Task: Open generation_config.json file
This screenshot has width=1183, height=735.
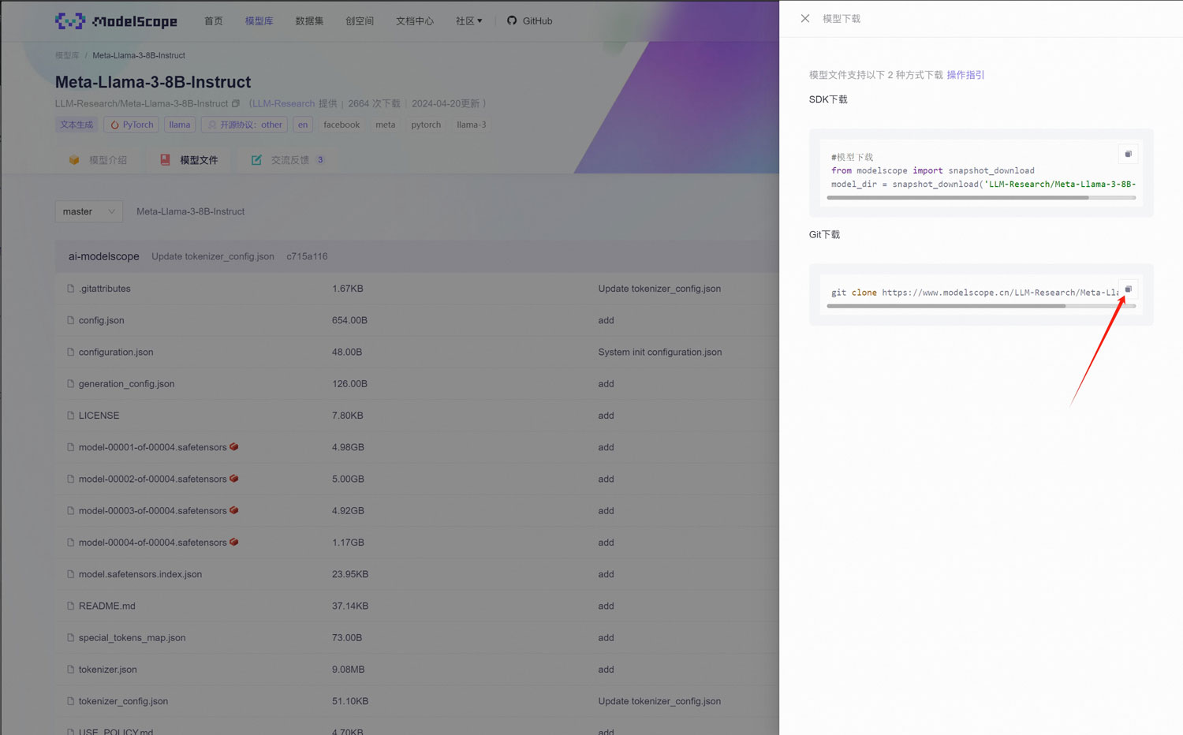Action: [127, 384]
